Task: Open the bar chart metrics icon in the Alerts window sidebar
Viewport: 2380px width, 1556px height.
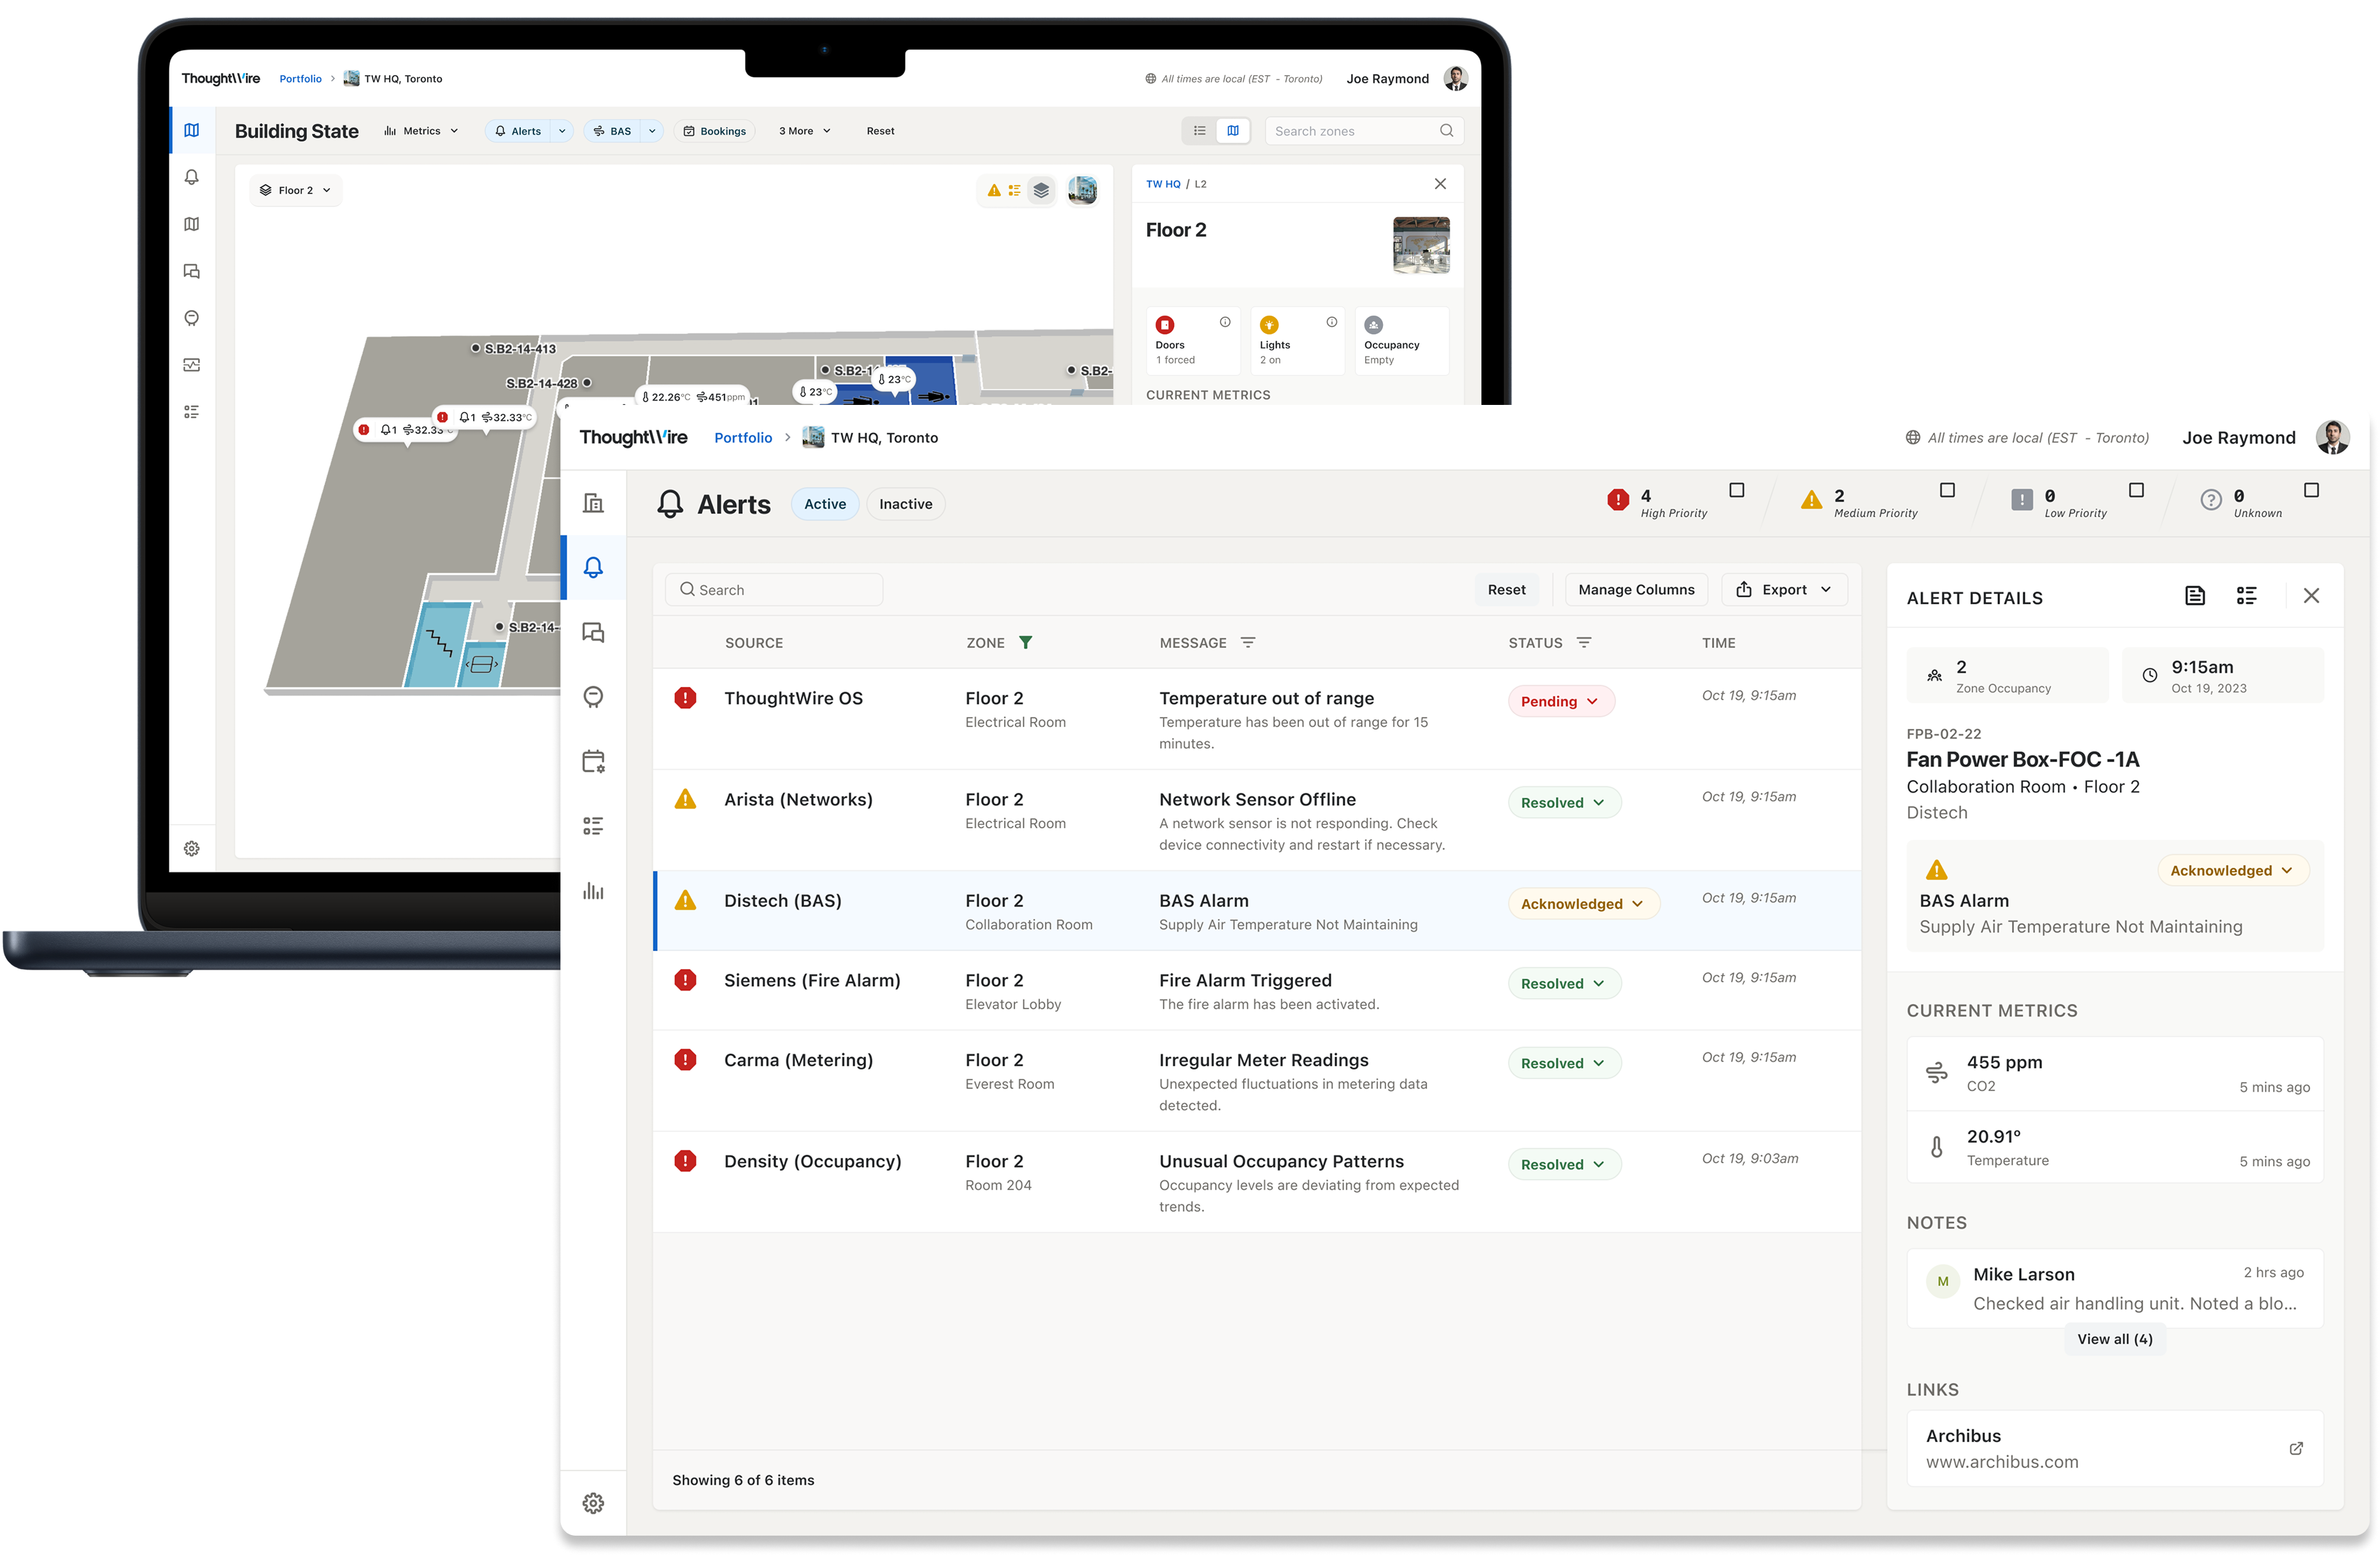Action: (x=593, y=890)
